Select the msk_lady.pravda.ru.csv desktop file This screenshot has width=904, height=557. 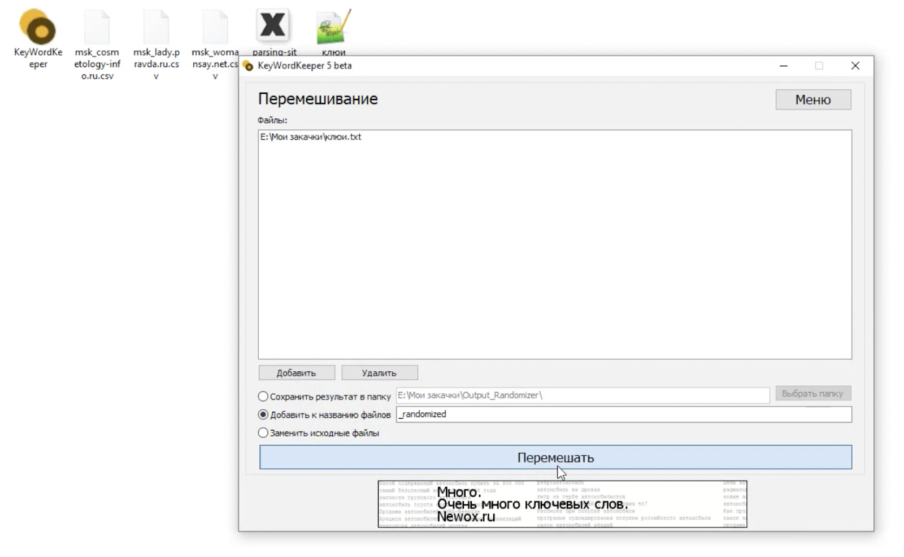click(x=157, y=44)
